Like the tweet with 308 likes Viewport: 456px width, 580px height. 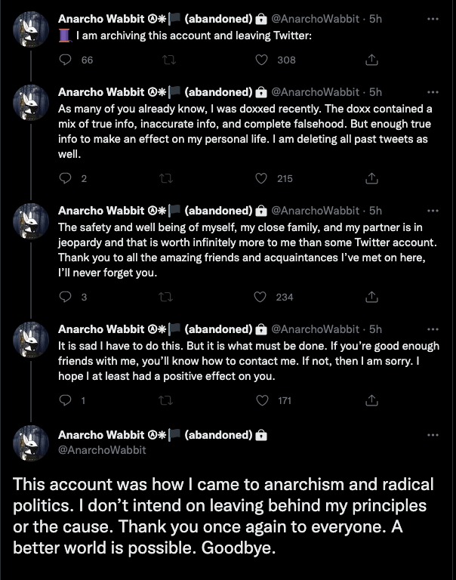[262, 60]
